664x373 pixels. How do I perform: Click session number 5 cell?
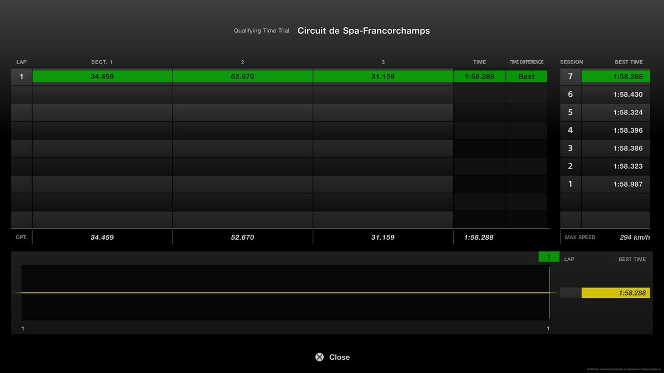[570, 112]
